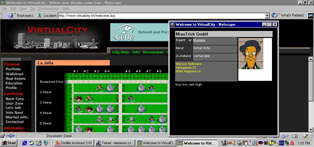Open the Go menu

coord(33,9)
